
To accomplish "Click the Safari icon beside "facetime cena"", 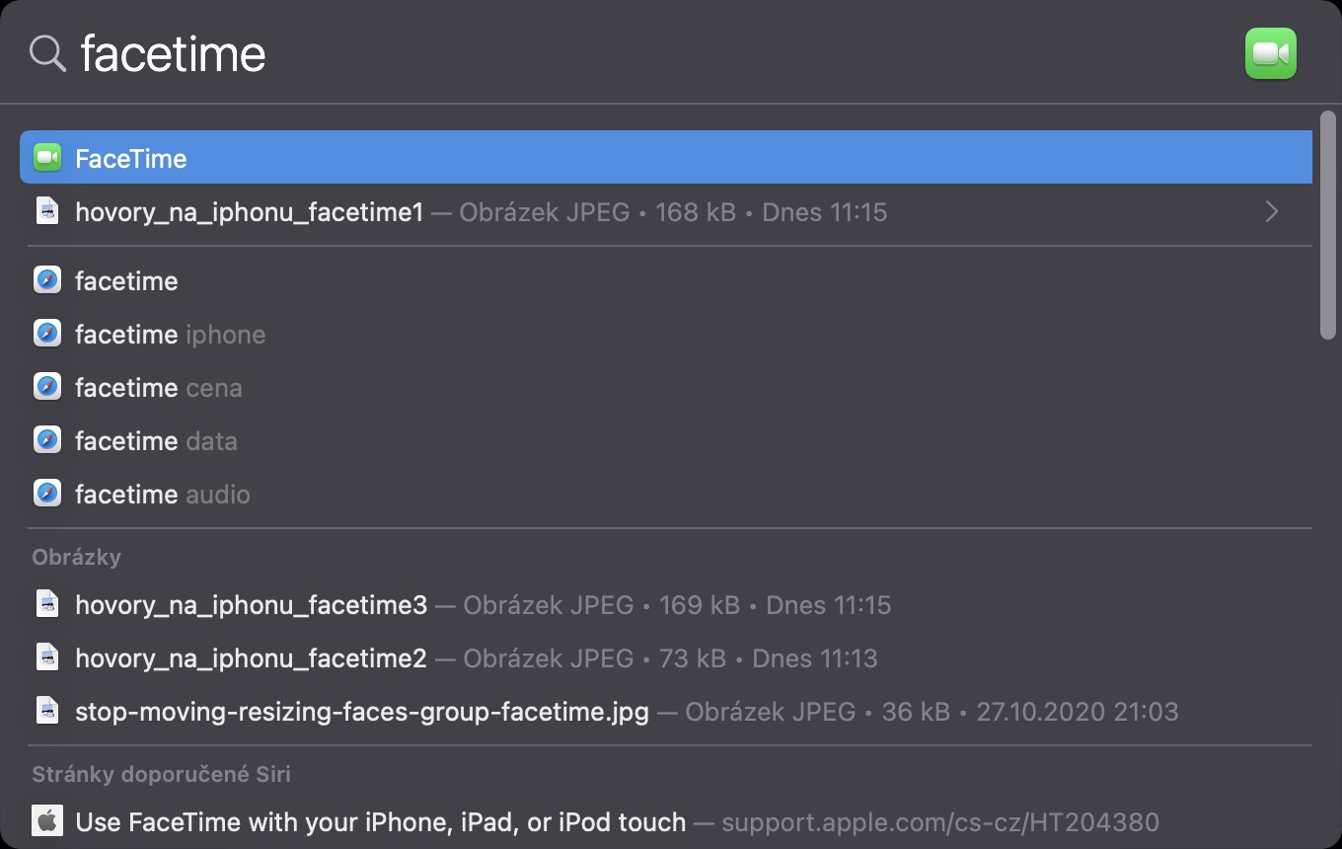I will tap(47, 387).
